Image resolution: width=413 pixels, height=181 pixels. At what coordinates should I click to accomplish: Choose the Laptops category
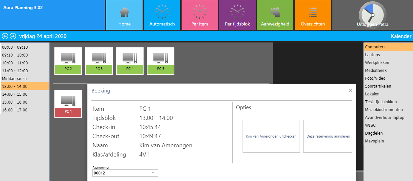point(372,55)
